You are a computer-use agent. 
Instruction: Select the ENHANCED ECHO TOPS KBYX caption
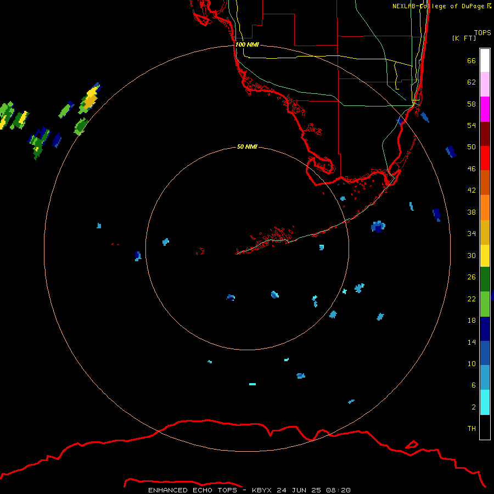249,490
